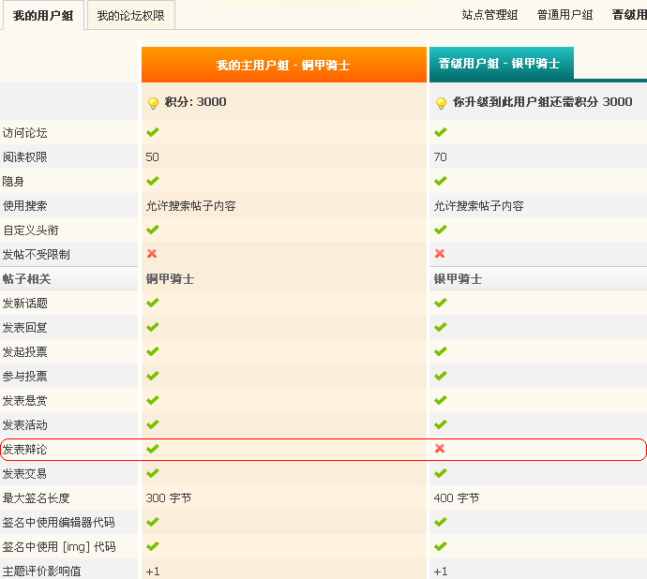Expand the 普通用户组 menu
The width and height of the screenshot is (647, 579).
coord(564,15)
